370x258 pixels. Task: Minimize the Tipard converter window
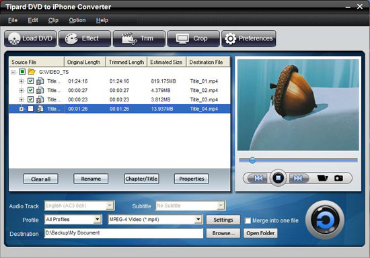(348, 7)
